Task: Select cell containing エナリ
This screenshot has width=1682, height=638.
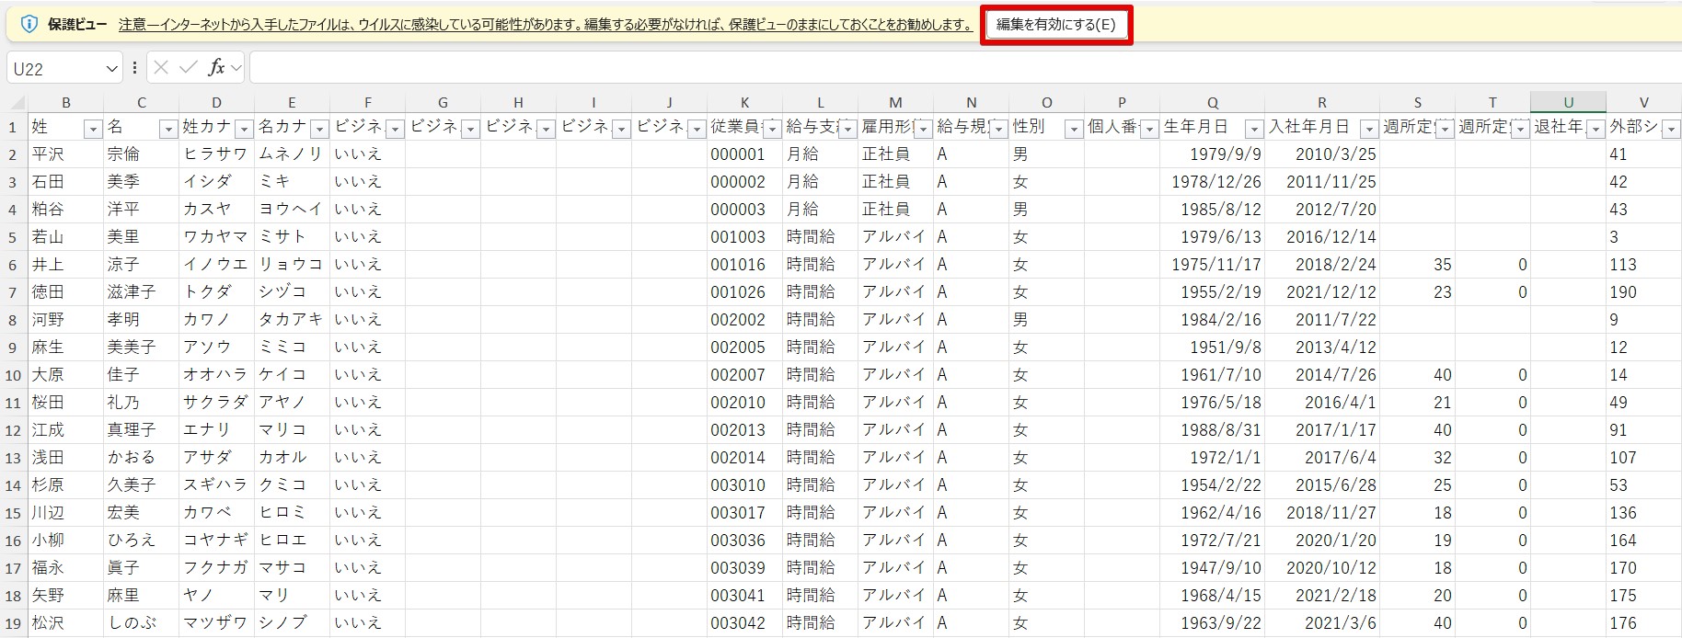Action: point(216,430)
